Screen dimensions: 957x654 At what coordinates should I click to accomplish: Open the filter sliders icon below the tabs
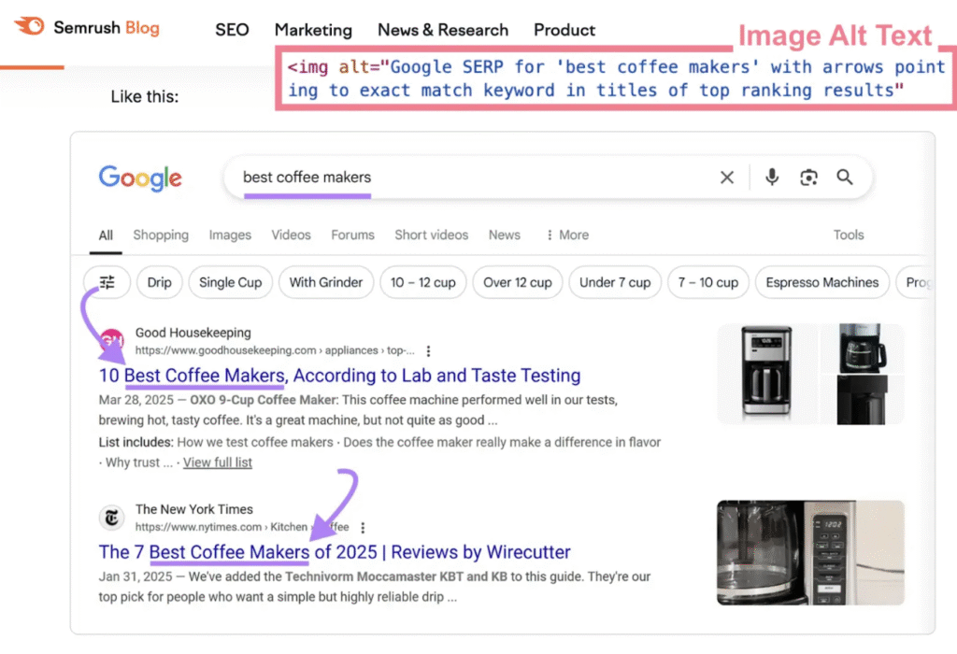[x=107, y=281]
